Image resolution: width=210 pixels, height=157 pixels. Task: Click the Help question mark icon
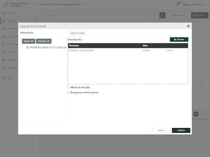[3, 78]
